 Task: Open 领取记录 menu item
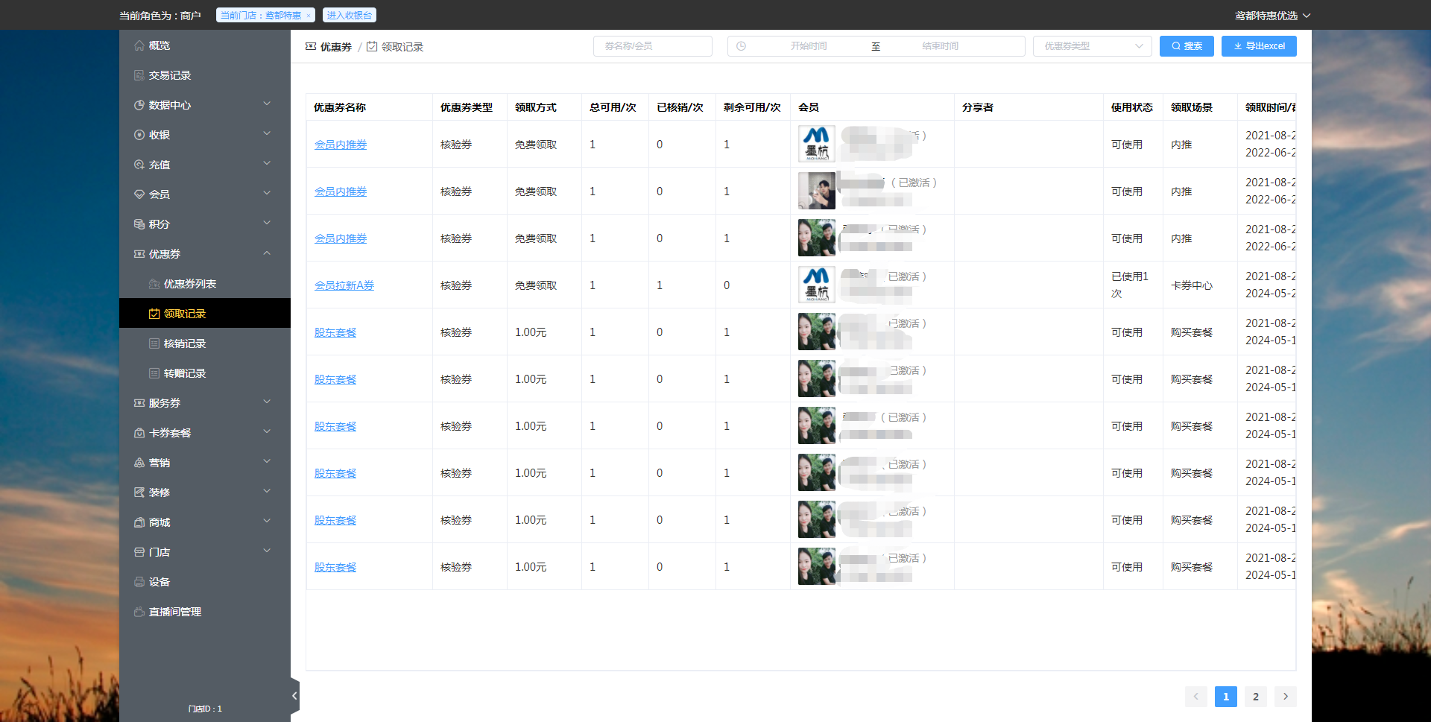coord(205,314)
